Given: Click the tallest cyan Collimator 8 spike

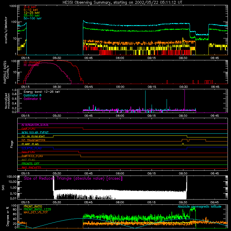Looking at the screenshot, I should (x=146, y=100).
